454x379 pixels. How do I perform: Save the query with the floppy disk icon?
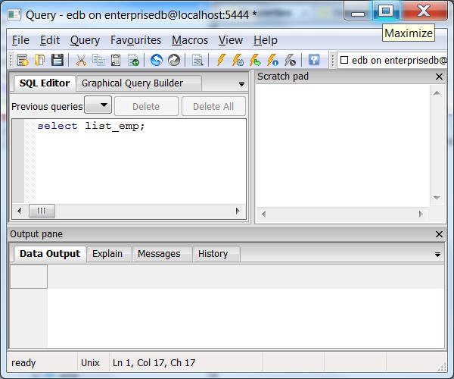click(58, 61)
